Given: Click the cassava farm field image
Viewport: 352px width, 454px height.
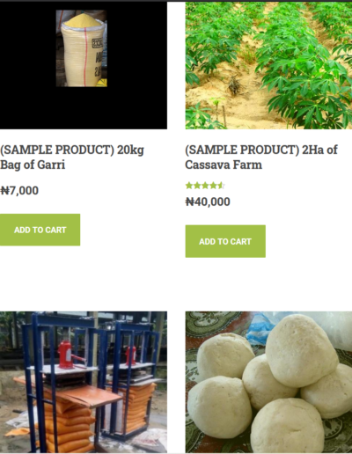Looking at the screenshot, I should [x=268, y=65].
